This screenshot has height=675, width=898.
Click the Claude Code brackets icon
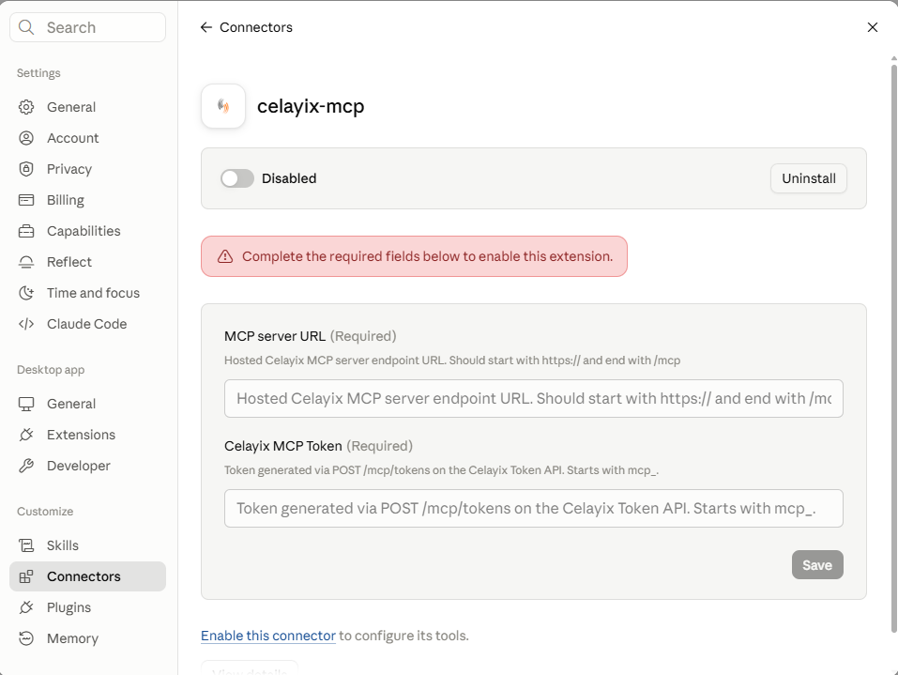[26, 324]
